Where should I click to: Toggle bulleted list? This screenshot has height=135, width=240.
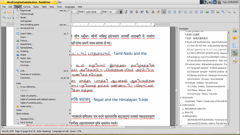186,12
